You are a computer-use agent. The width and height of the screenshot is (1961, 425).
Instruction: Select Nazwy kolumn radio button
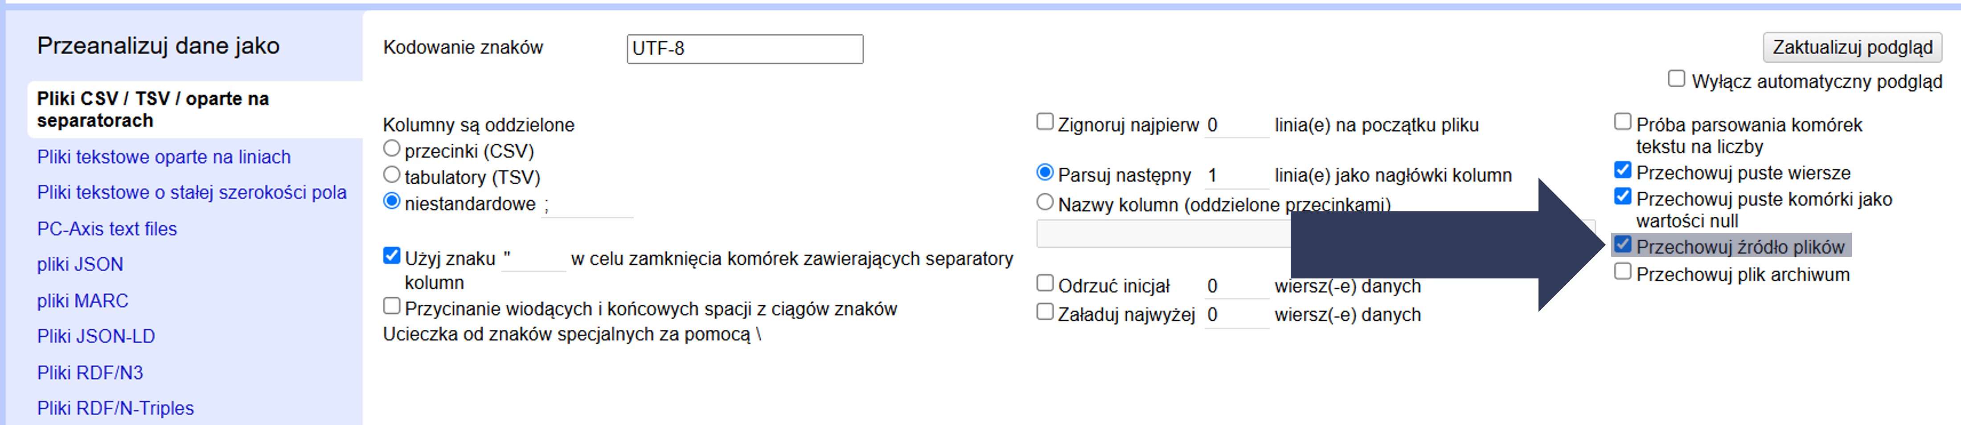coord(1045,202)
